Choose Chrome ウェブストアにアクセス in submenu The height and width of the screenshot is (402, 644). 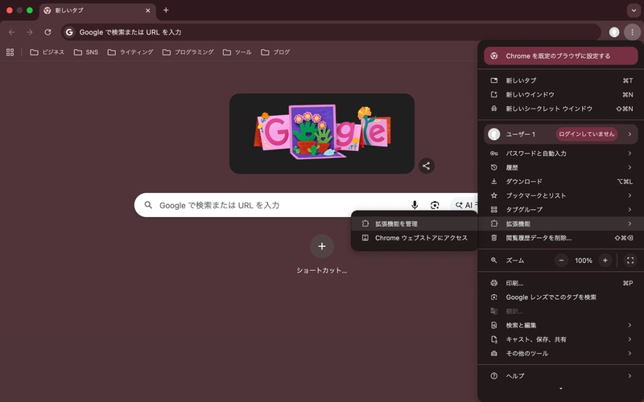pyautogui.click(x=415, y=238)
